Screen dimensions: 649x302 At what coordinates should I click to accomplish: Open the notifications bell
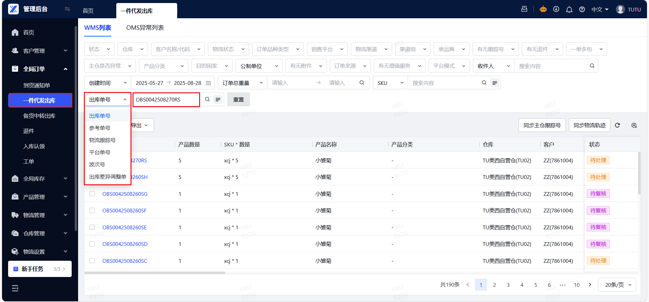tap(569, 9)
